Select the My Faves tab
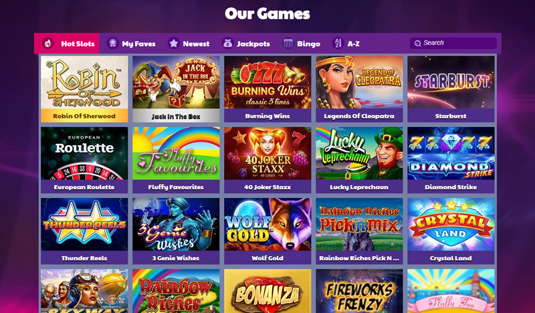The image size is (535, 313). 131,43
